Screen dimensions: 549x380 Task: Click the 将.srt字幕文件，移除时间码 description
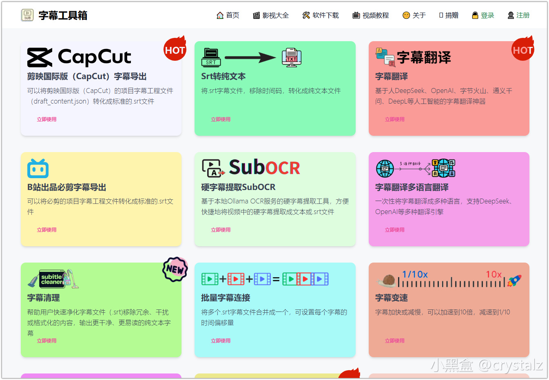click(271, 91)
